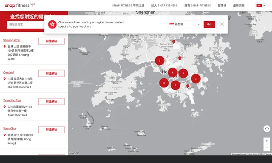Viewport: 272px width, 163px height.
Task: Open the 擁有 SNAP FITNESS menu
Action: pos(198,6)
